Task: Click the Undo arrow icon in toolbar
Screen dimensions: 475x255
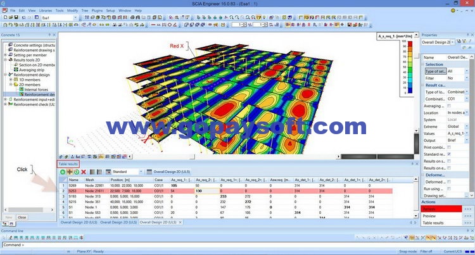Action: (x=23, y=18)
